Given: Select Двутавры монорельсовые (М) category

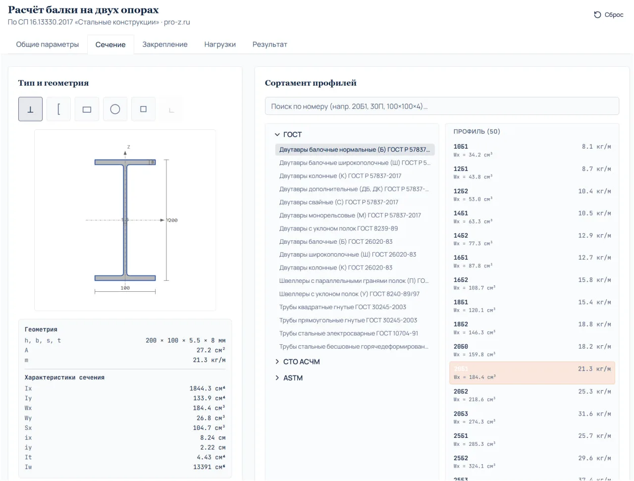Looking at the screenshot, I should [355, 215].
